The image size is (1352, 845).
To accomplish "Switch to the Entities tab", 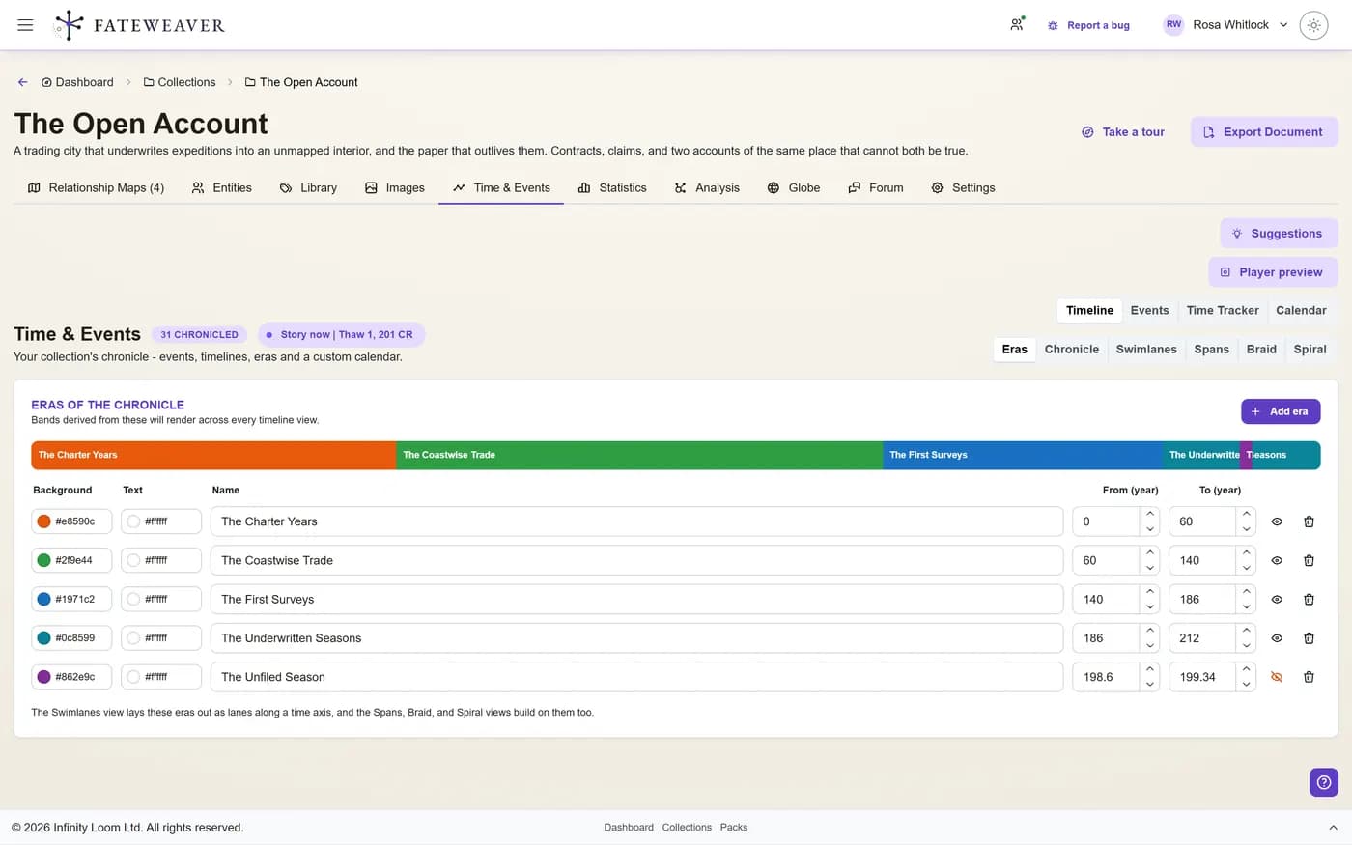I will 222,187.
